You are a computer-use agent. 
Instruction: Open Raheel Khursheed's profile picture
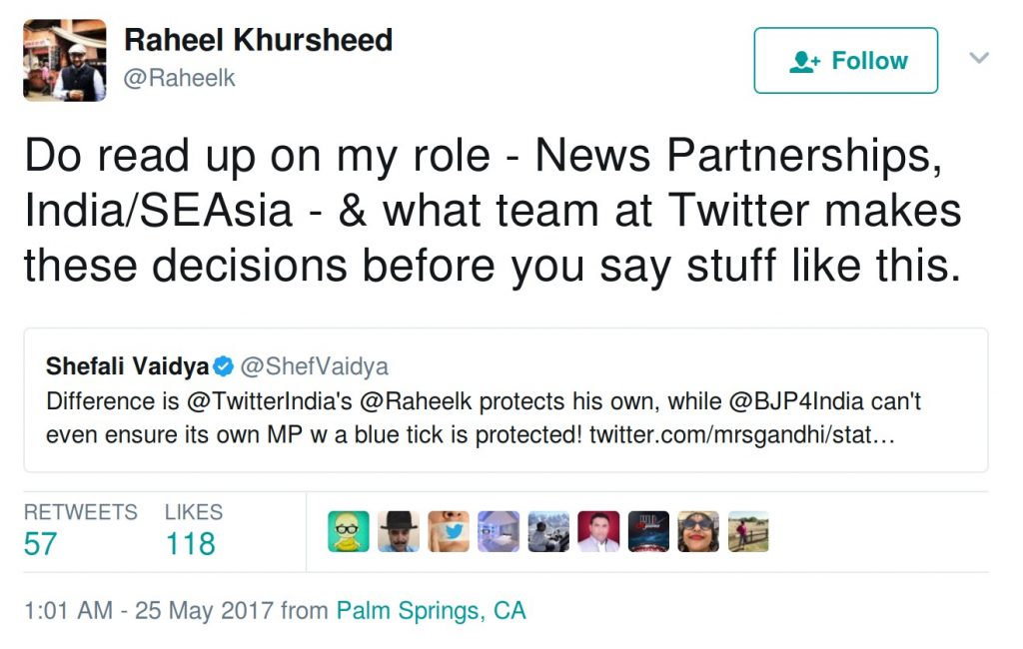coord(65,60)
